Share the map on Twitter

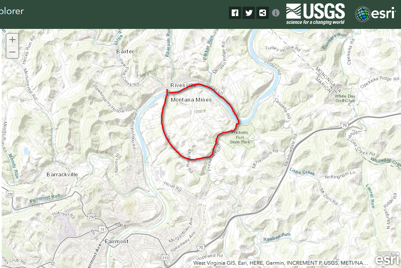coord(249,13)
